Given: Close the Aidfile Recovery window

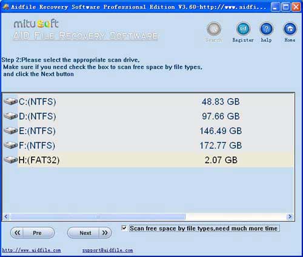Looking at the screenshot, I should [x=296, y=7].
